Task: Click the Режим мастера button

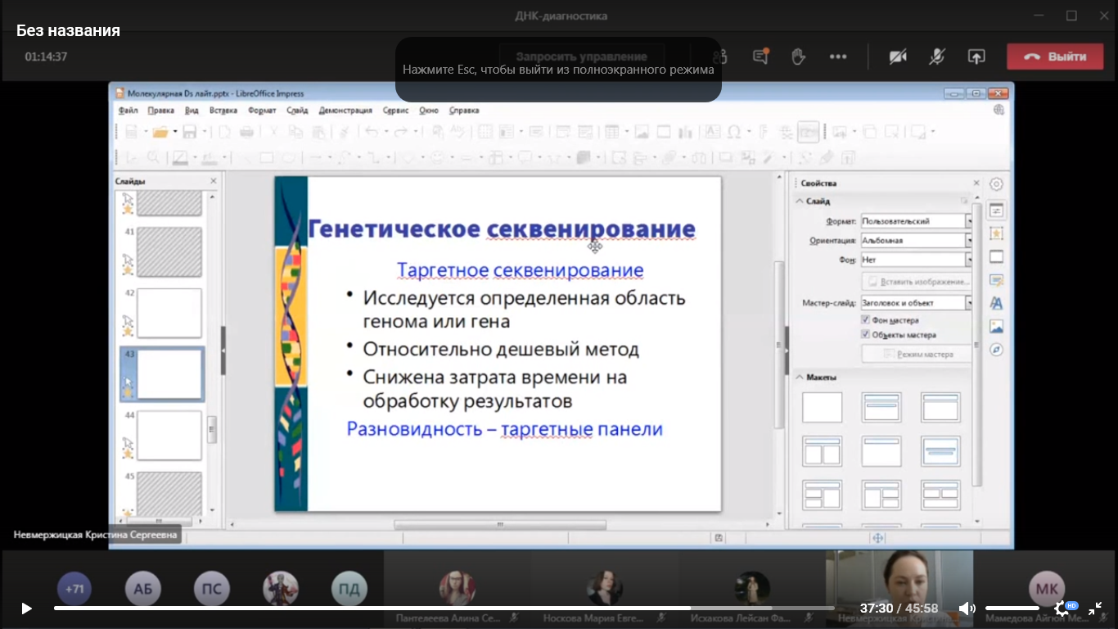Action: coord(917,355)
